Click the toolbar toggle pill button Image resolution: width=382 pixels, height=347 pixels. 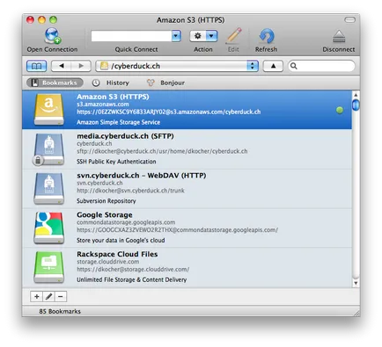coord(349,20)
